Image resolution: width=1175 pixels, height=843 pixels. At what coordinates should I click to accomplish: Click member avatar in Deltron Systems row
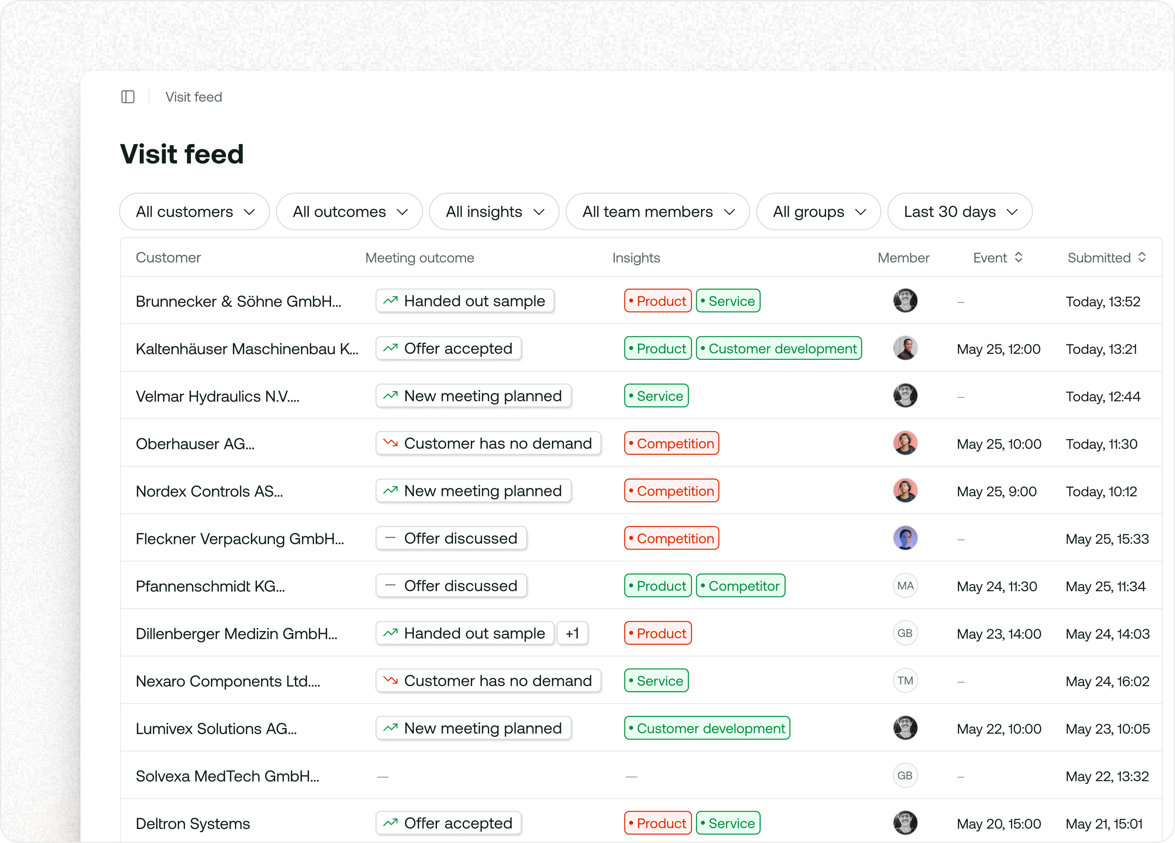(x=905, y=823)
